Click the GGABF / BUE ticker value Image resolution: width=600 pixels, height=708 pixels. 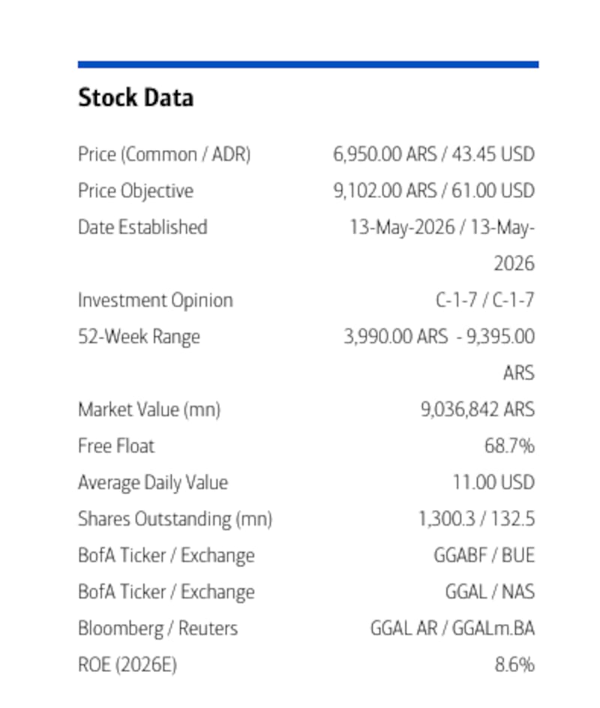click(484, 556)
